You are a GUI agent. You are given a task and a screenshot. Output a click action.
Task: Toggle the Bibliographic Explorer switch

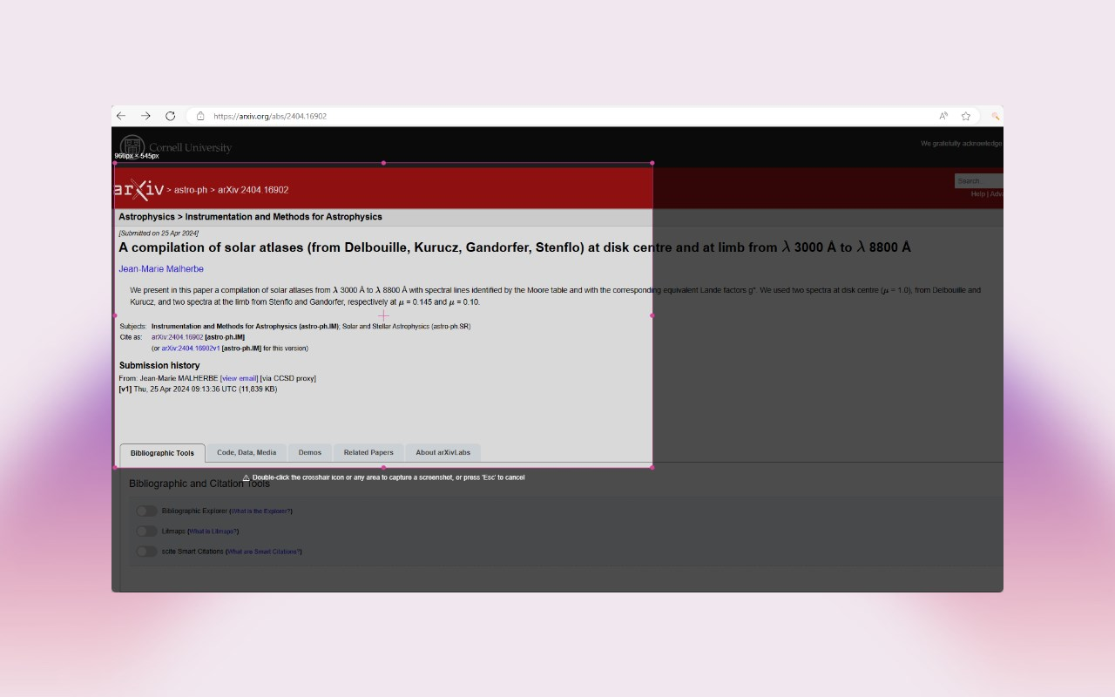tap(146, 511)
